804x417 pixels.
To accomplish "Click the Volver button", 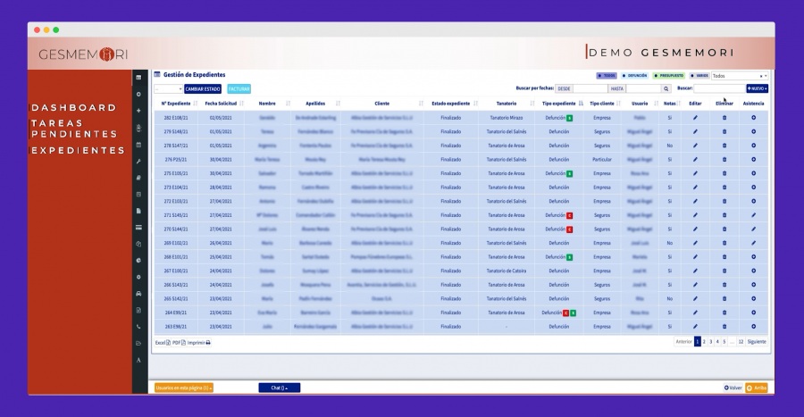I will pos(733,388).
